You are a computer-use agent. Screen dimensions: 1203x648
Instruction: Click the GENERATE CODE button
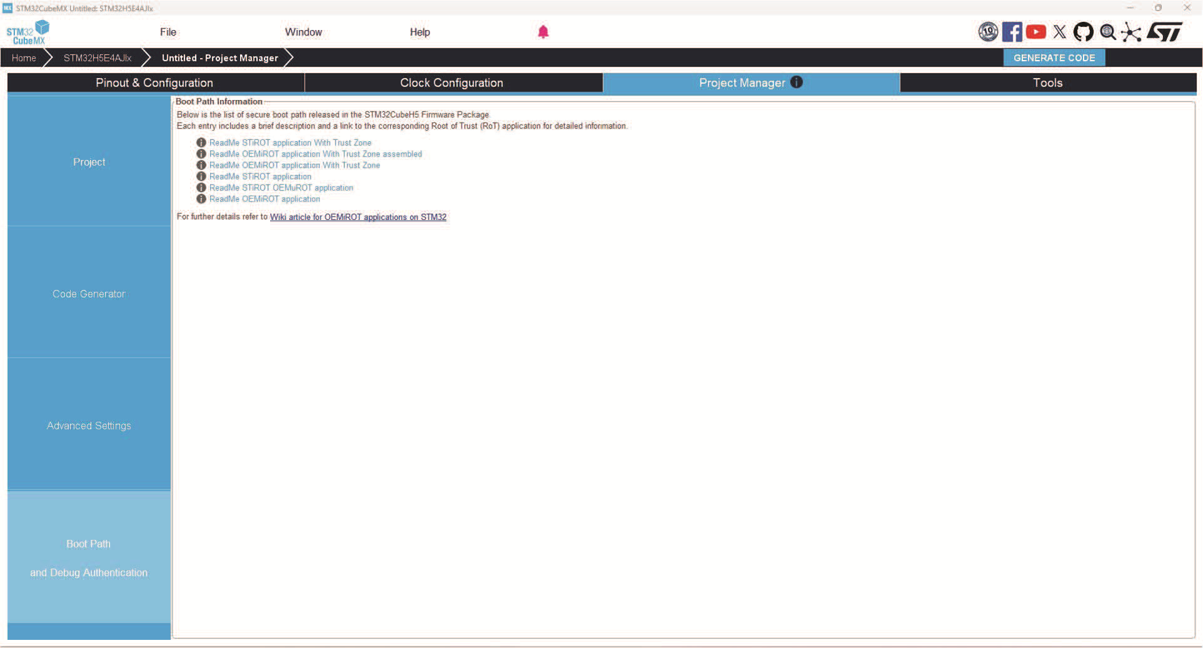1054,57
